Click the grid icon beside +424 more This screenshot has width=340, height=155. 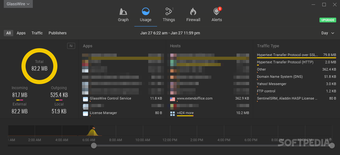tap(173, 113)
